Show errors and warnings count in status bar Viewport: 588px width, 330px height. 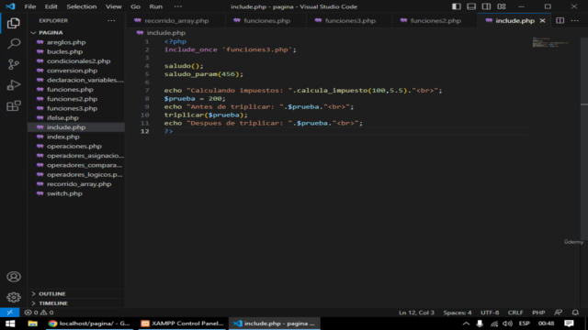click(39, 313)
